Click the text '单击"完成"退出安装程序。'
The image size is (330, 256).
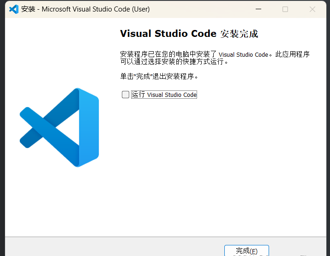(159, 76)
